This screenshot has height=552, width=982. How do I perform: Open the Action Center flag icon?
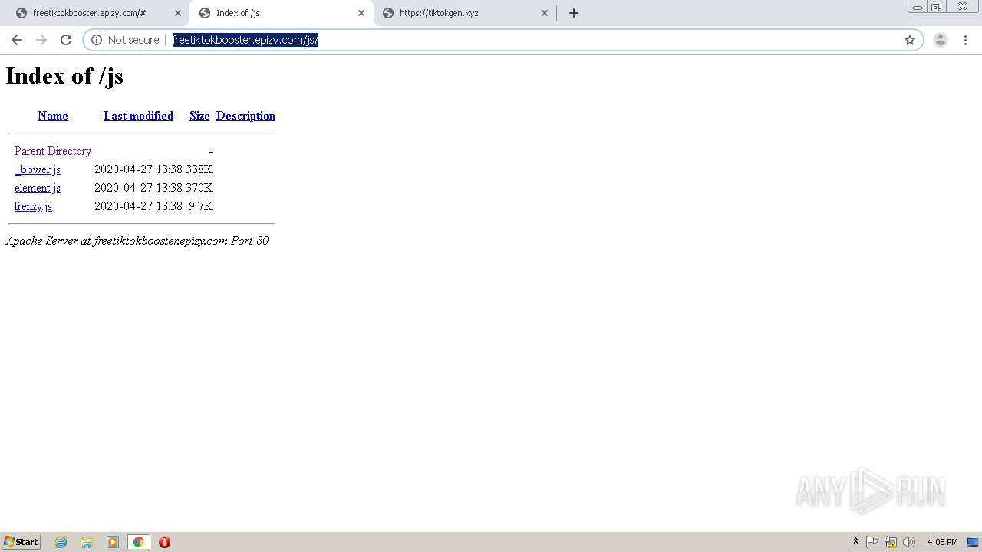tap(872, 542)
